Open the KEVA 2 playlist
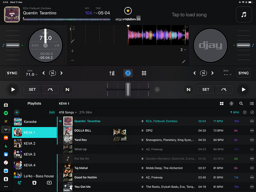 [x=30, y=143]
